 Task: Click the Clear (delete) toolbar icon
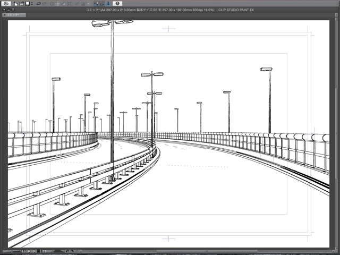click(52, 4)
